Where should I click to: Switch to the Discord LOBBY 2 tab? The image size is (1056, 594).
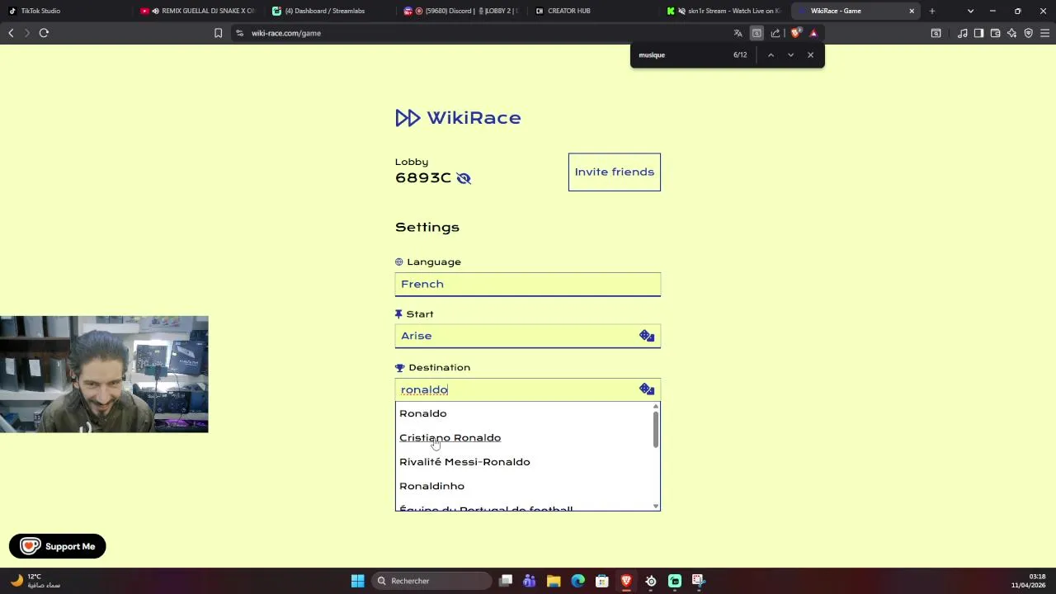click(x=462, y=11)
